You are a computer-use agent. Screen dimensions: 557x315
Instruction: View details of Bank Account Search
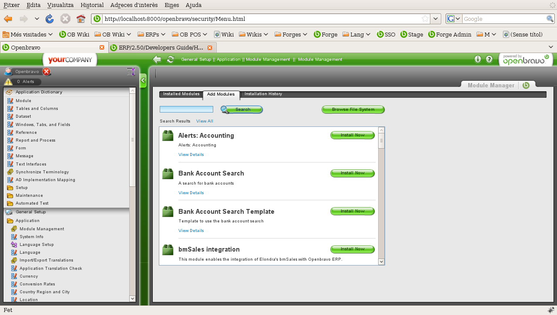coord(191,193)
